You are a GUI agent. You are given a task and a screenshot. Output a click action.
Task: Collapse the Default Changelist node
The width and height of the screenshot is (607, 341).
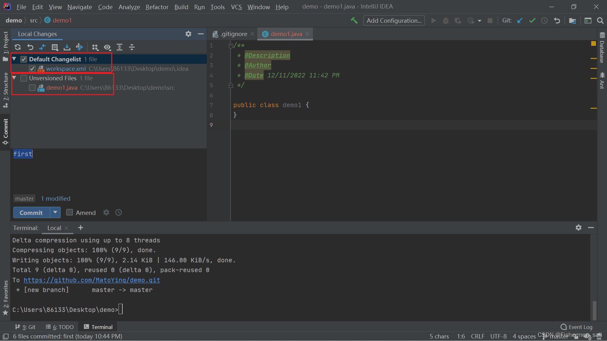pyautogui.click(x=14, y=59)
